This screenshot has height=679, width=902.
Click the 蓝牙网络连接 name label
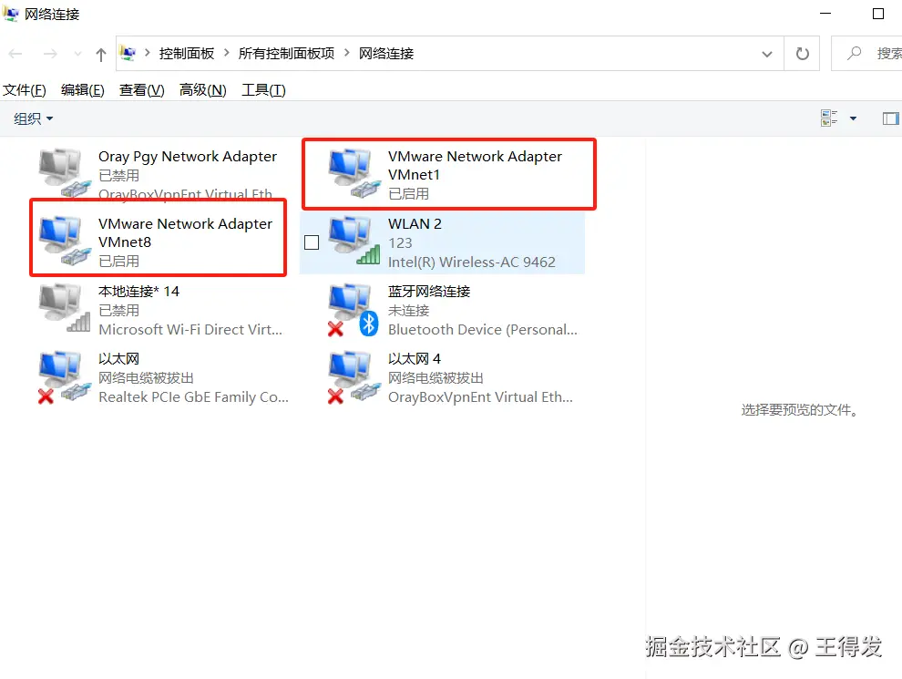pyautogui.click(x=429, y=292)
